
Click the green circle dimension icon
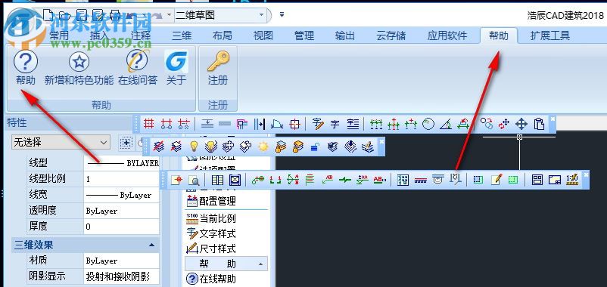428,125
